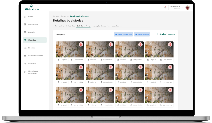Click the Painel financeiro sidebar icon
Image resolution: width=212 pixels, height=123 pixels.
coord(25,56)
